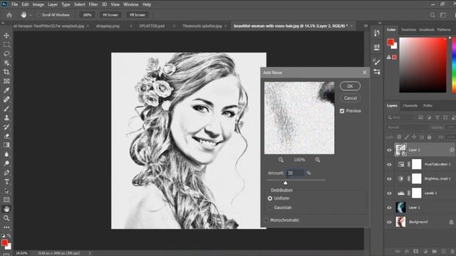Select the Layer 1 thumbnail

coord(400,208)
